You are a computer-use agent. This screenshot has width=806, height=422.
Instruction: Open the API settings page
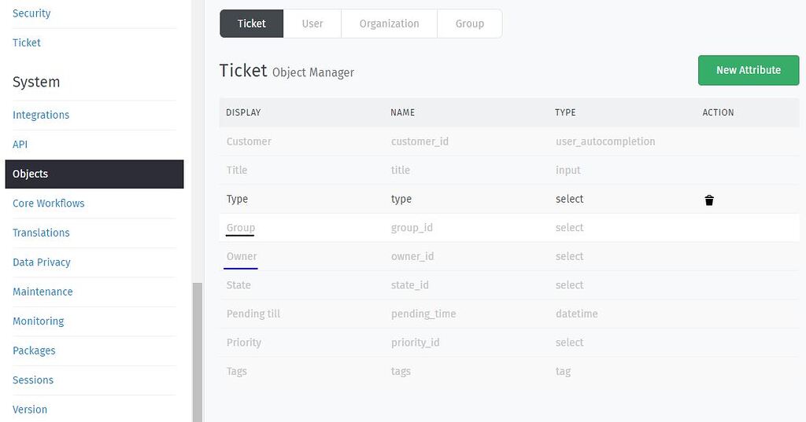(20, 145)
